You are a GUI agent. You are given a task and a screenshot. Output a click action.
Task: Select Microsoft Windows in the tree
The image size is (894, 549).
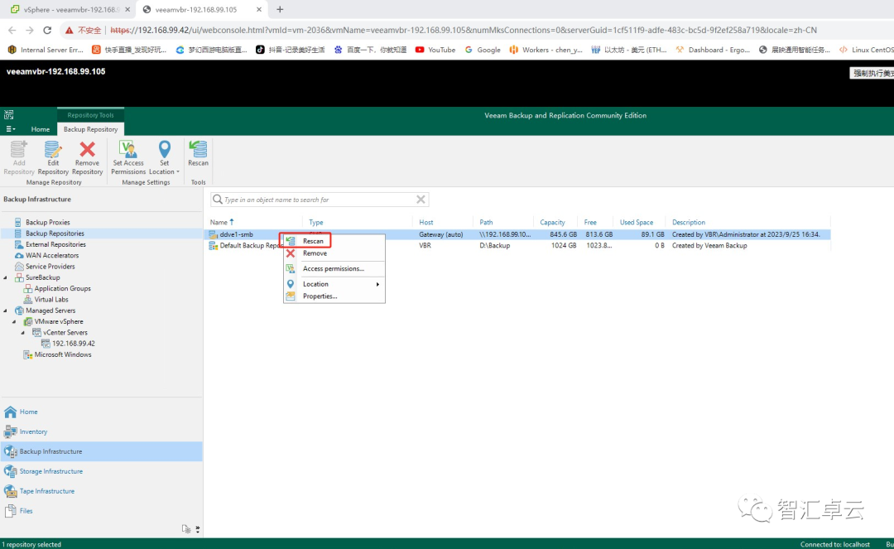point(63,354)
